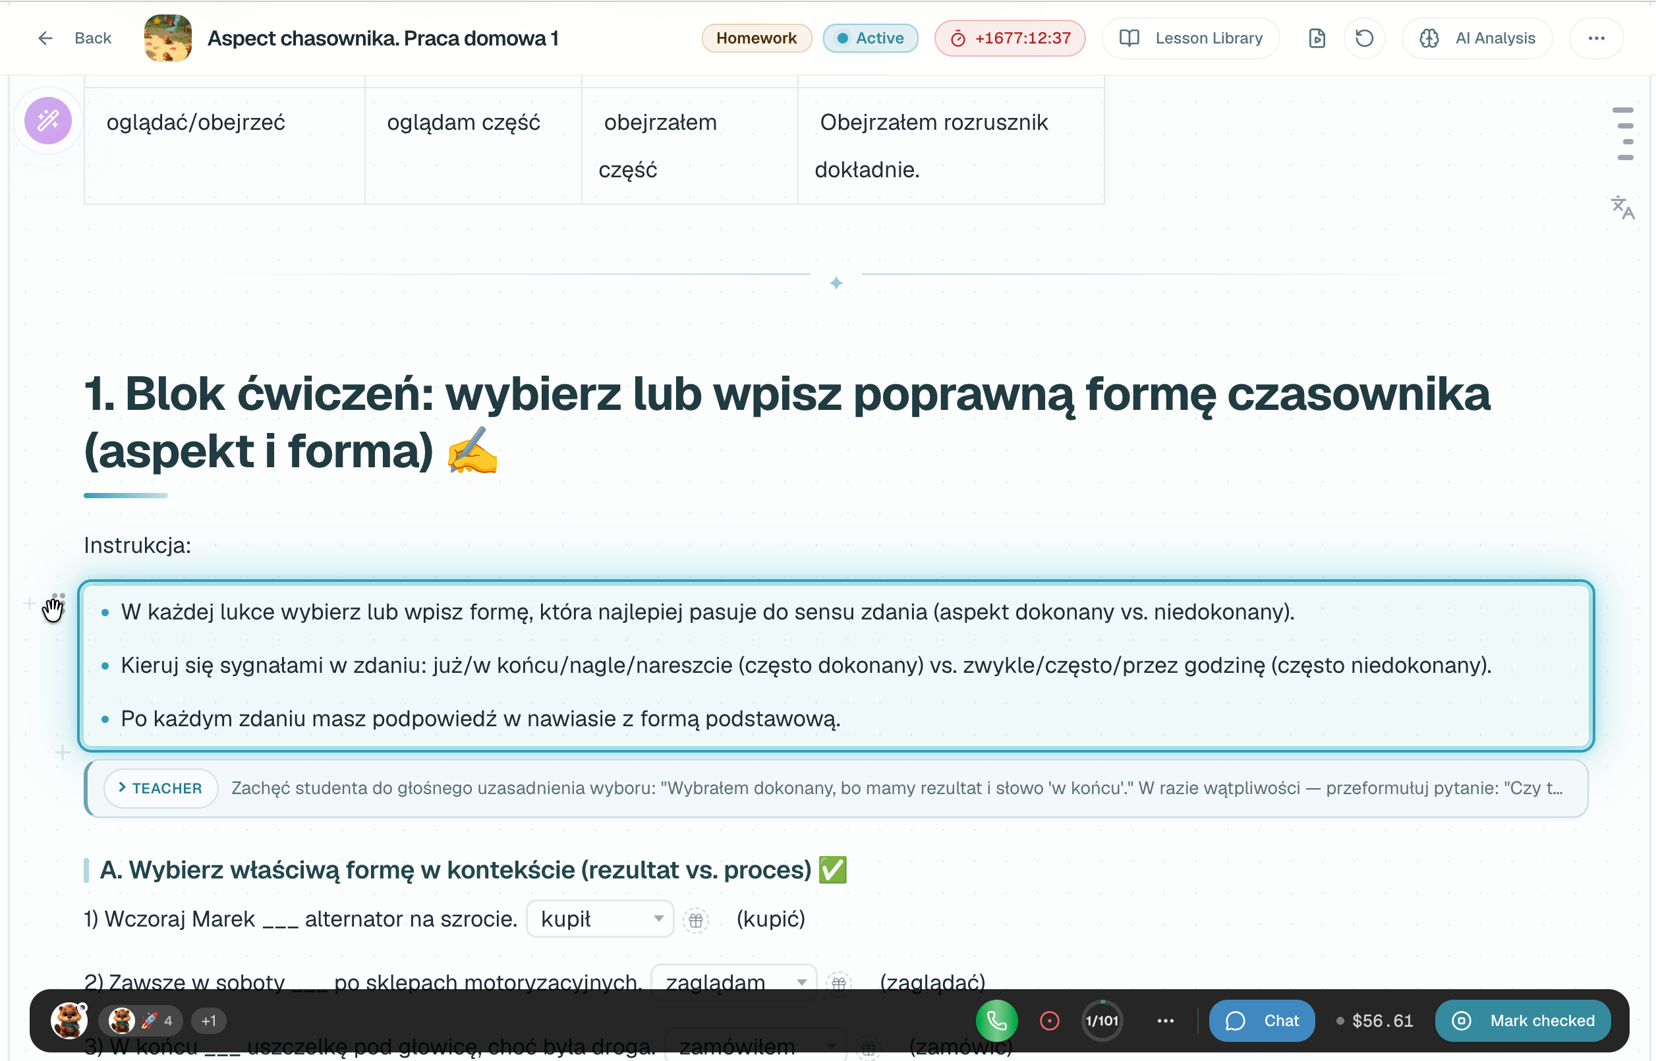Image resolution: width=1656 pixels, height=1061 pixels.
Task: Start a call with green phone button
Action: (x=996, y=1020)
